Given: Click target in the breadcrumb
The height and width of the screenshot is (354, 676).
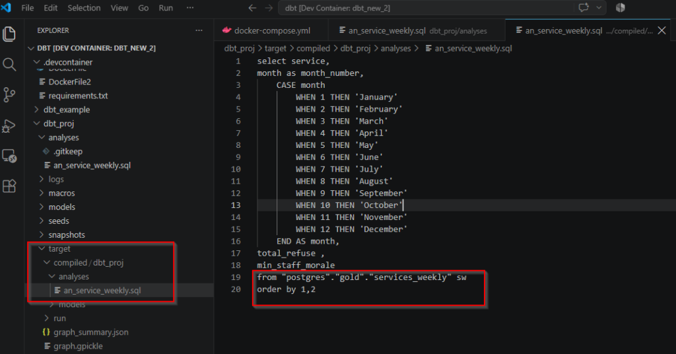Looking at the screenshot, I should pos(275,48).
